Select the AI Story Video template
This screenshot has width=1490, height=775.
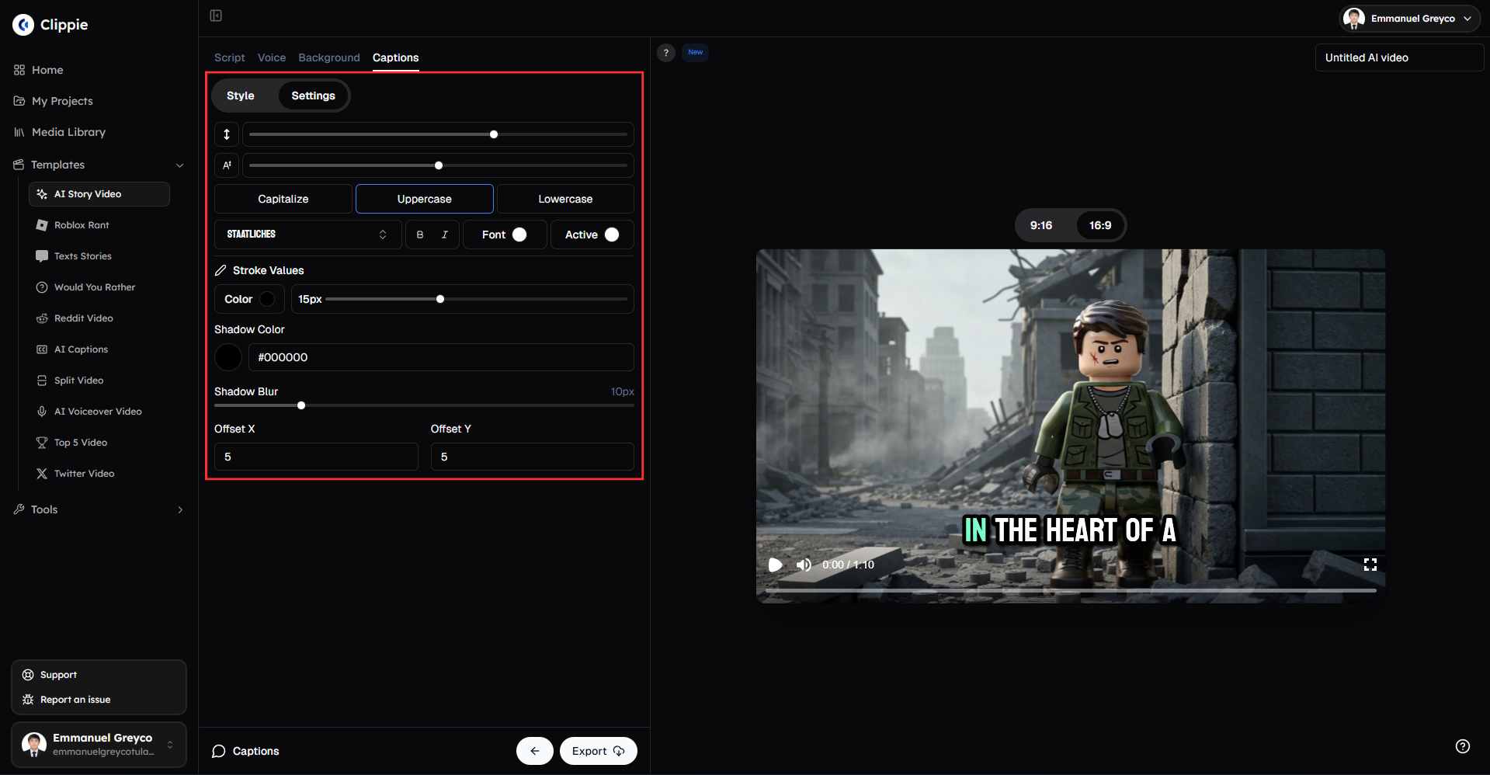[99, 194]
